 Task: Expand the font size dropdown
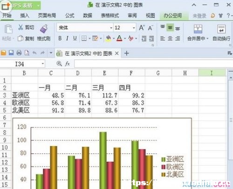[x=134, y=28]
